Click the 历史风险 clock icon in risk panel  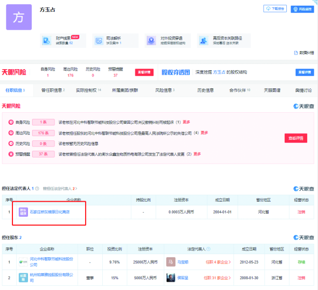click(11, 143)
